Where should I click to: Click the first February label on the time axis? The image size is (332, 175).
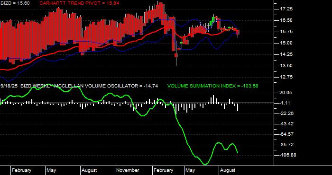pos(21,170)
